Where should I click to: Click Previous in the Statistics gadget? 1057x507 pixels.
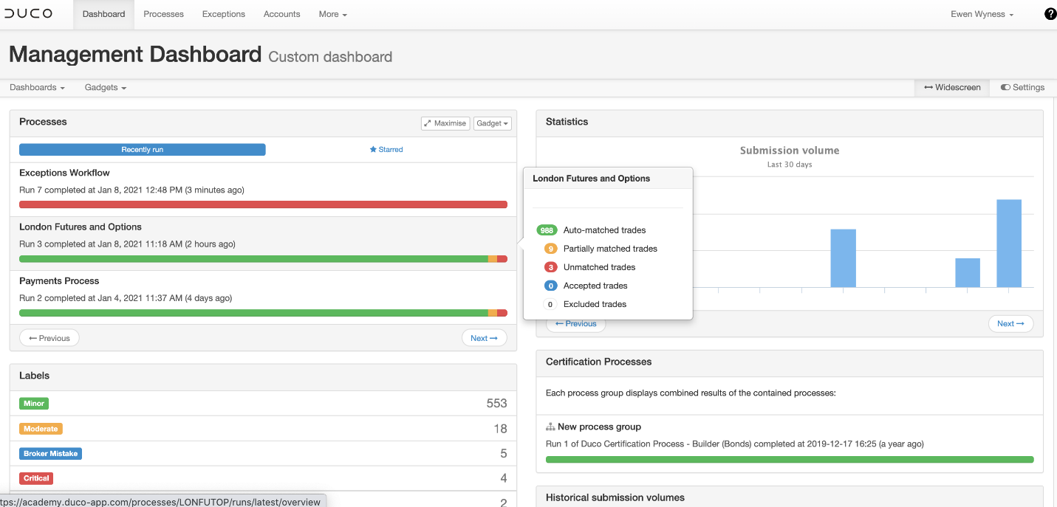(575, 323)
